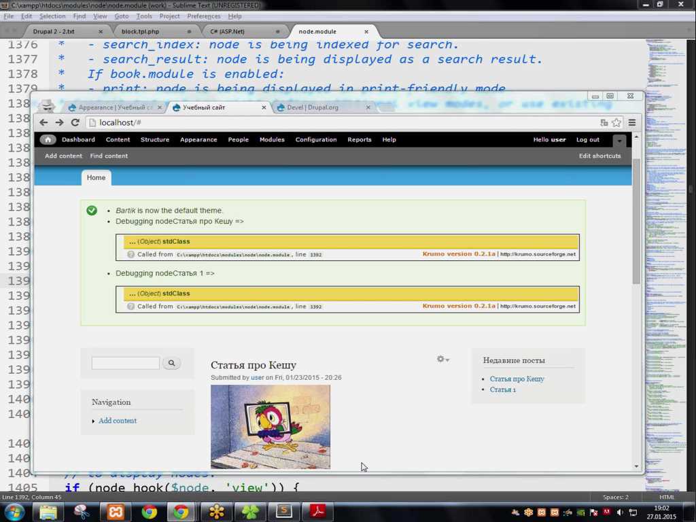Close the node.module Sublime tab

366,31
